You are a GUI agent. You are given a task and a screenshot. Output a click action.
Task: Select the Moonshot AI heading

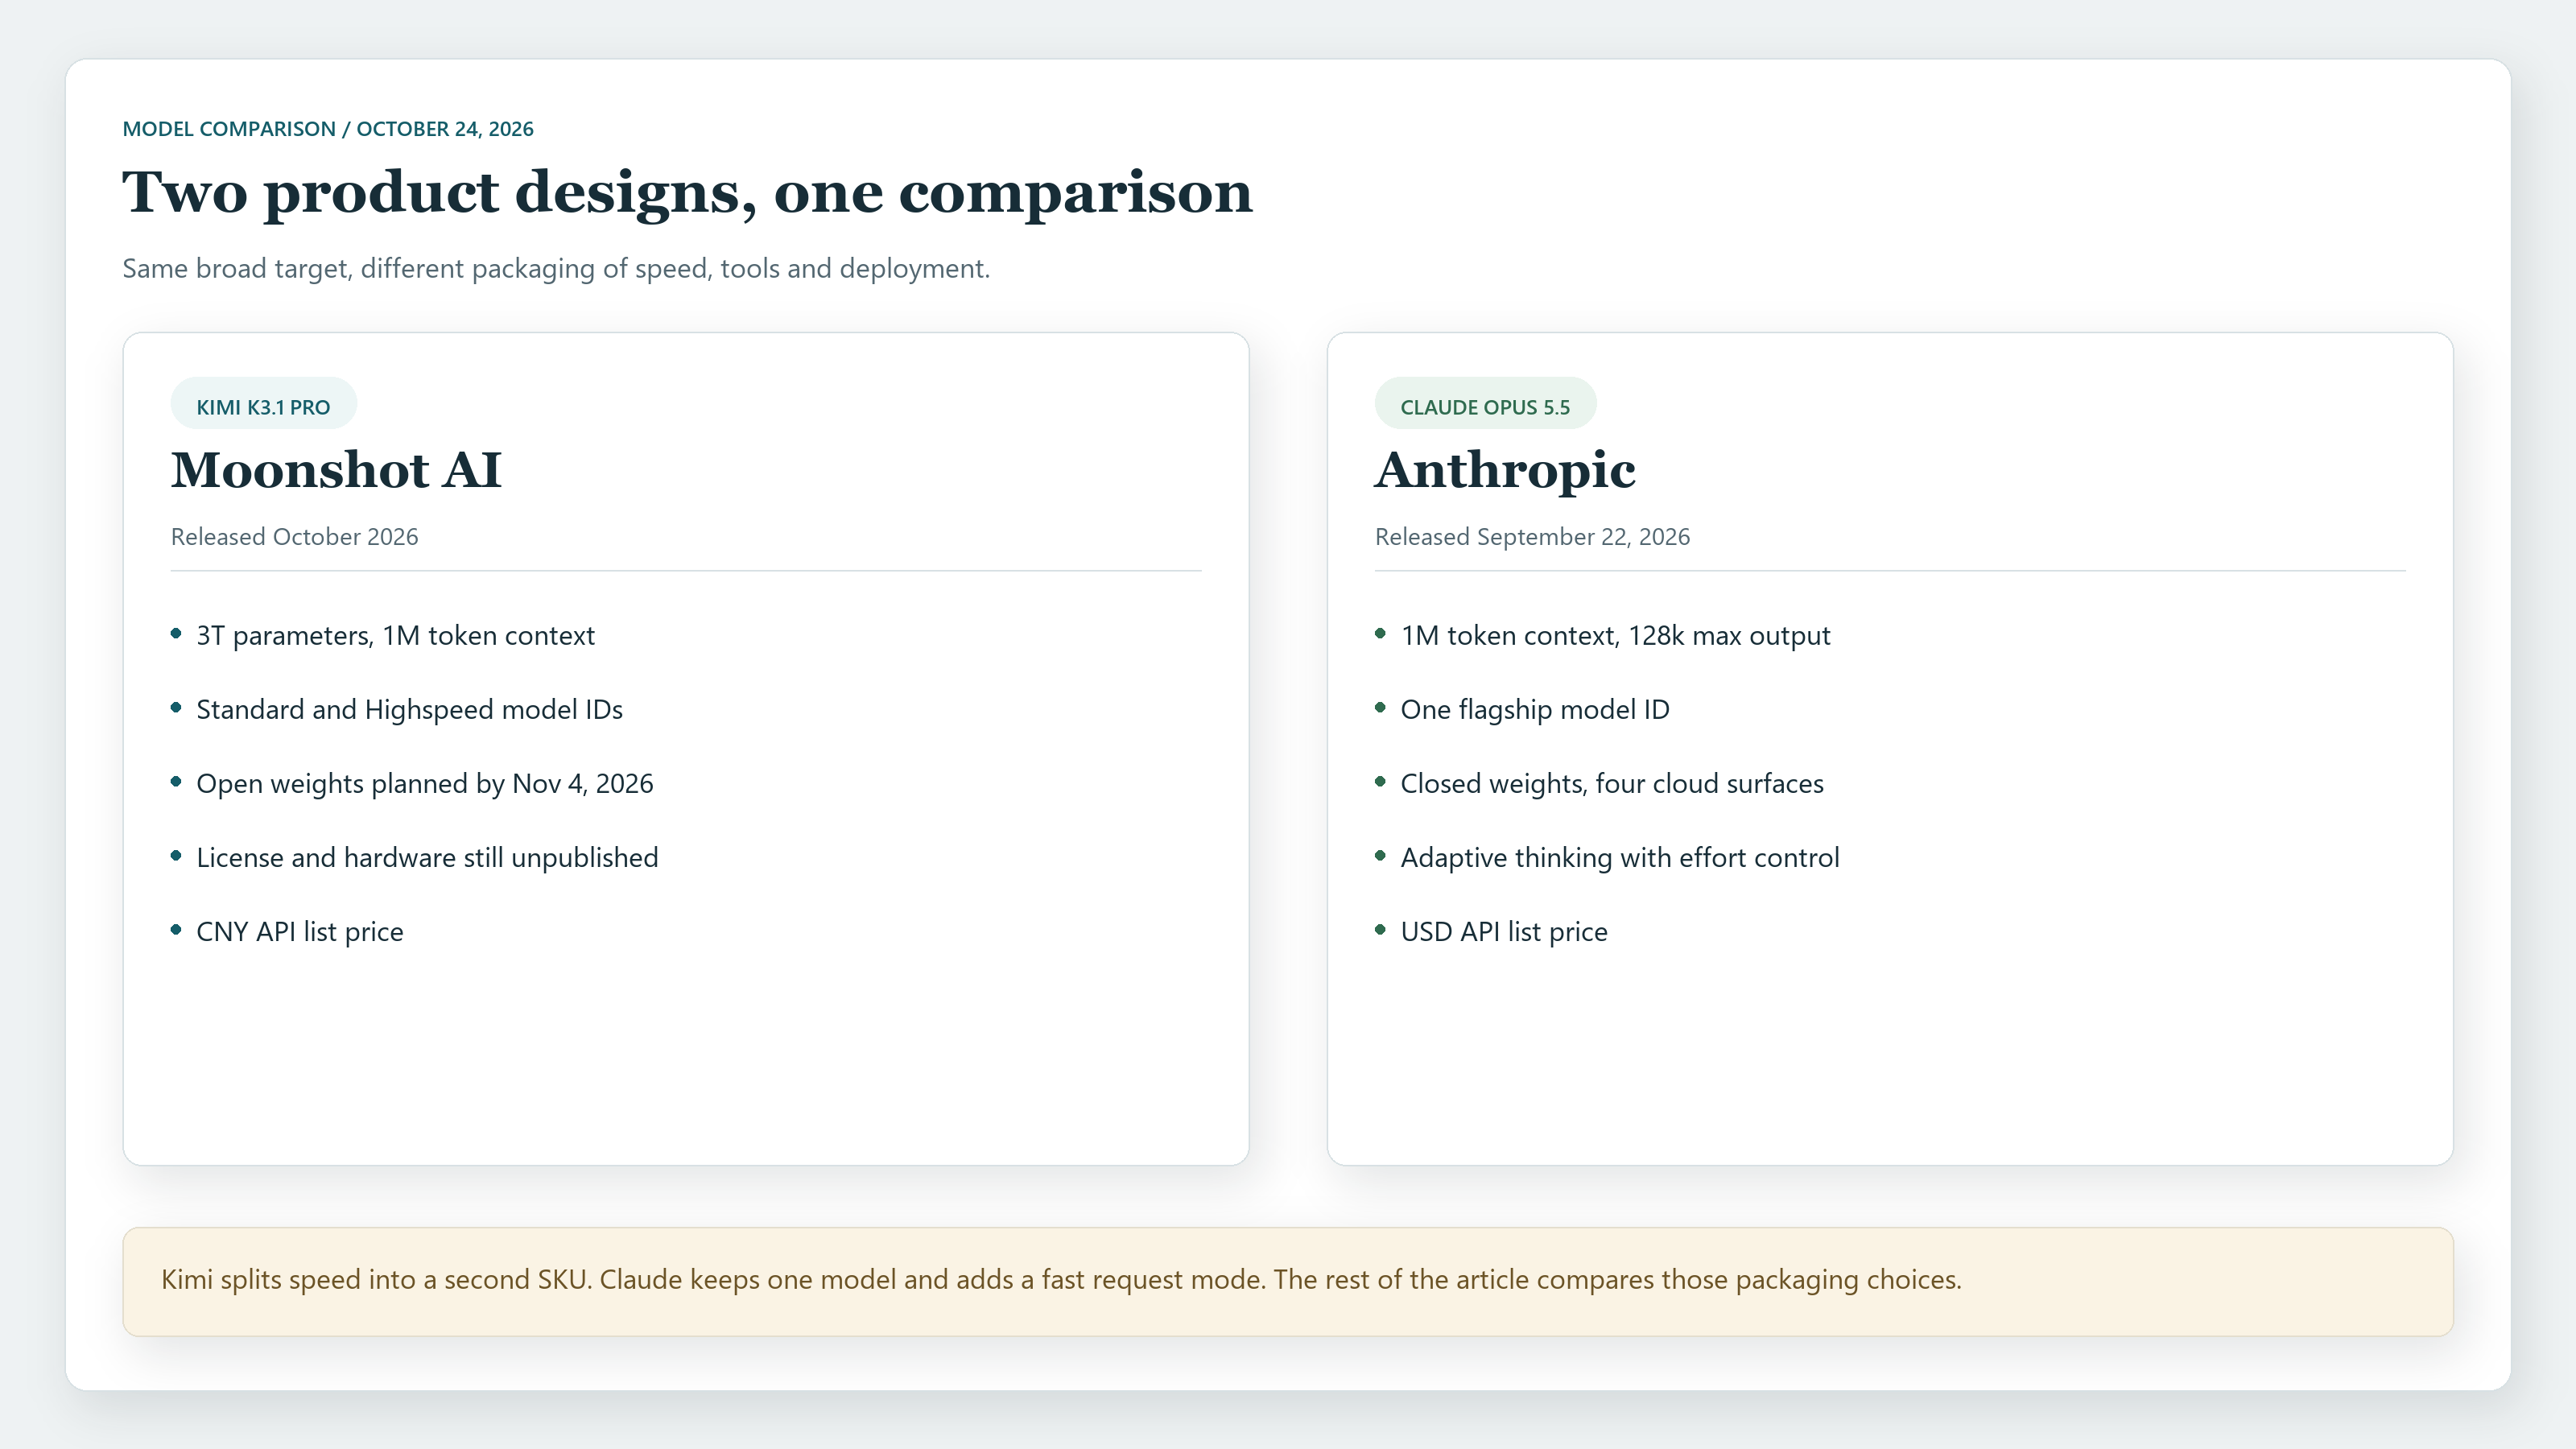click(336, 470)
